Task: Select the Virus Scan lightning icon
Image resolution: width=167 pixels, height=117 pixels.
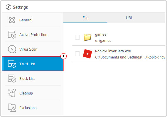Action: [x=12, y=49]
